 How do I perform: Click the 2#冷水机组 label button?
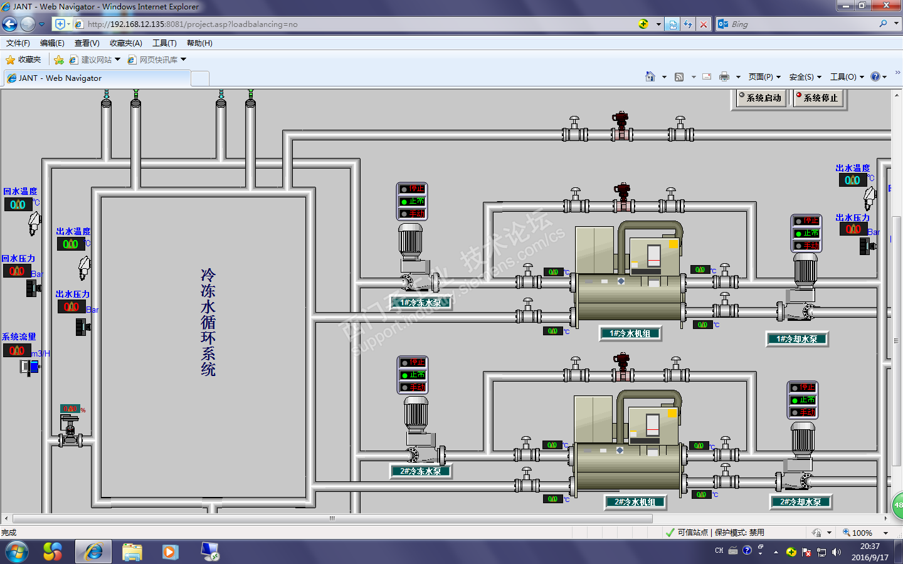tap(635, 502)
